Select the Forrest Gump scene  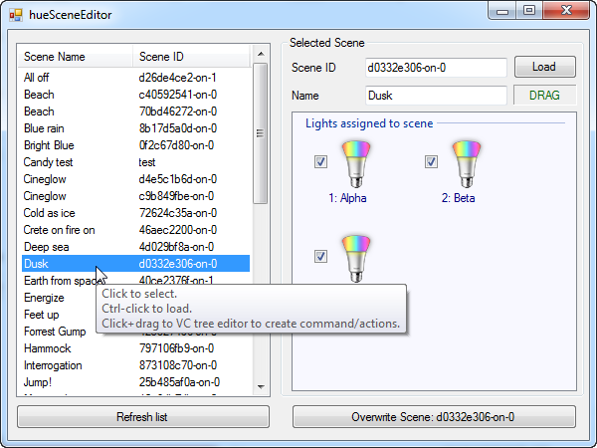(55, 332)
